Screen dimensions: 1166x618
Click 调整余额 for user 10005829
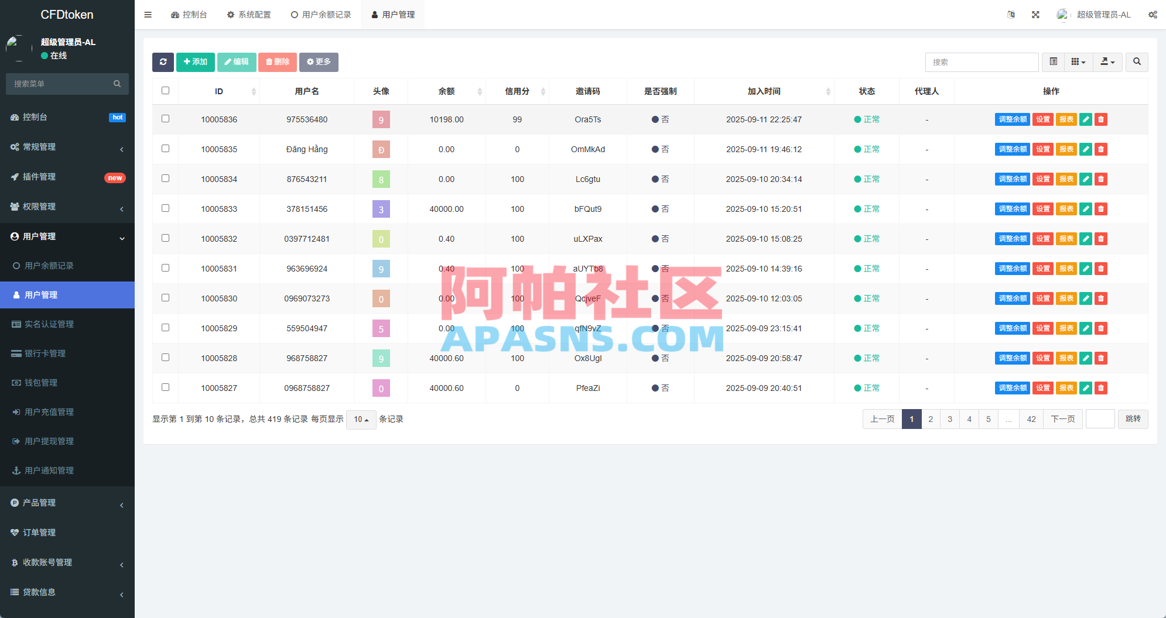1012,328
